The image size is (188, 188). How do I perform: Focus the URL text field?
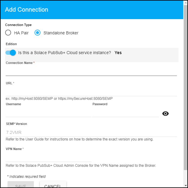(91, 92)
